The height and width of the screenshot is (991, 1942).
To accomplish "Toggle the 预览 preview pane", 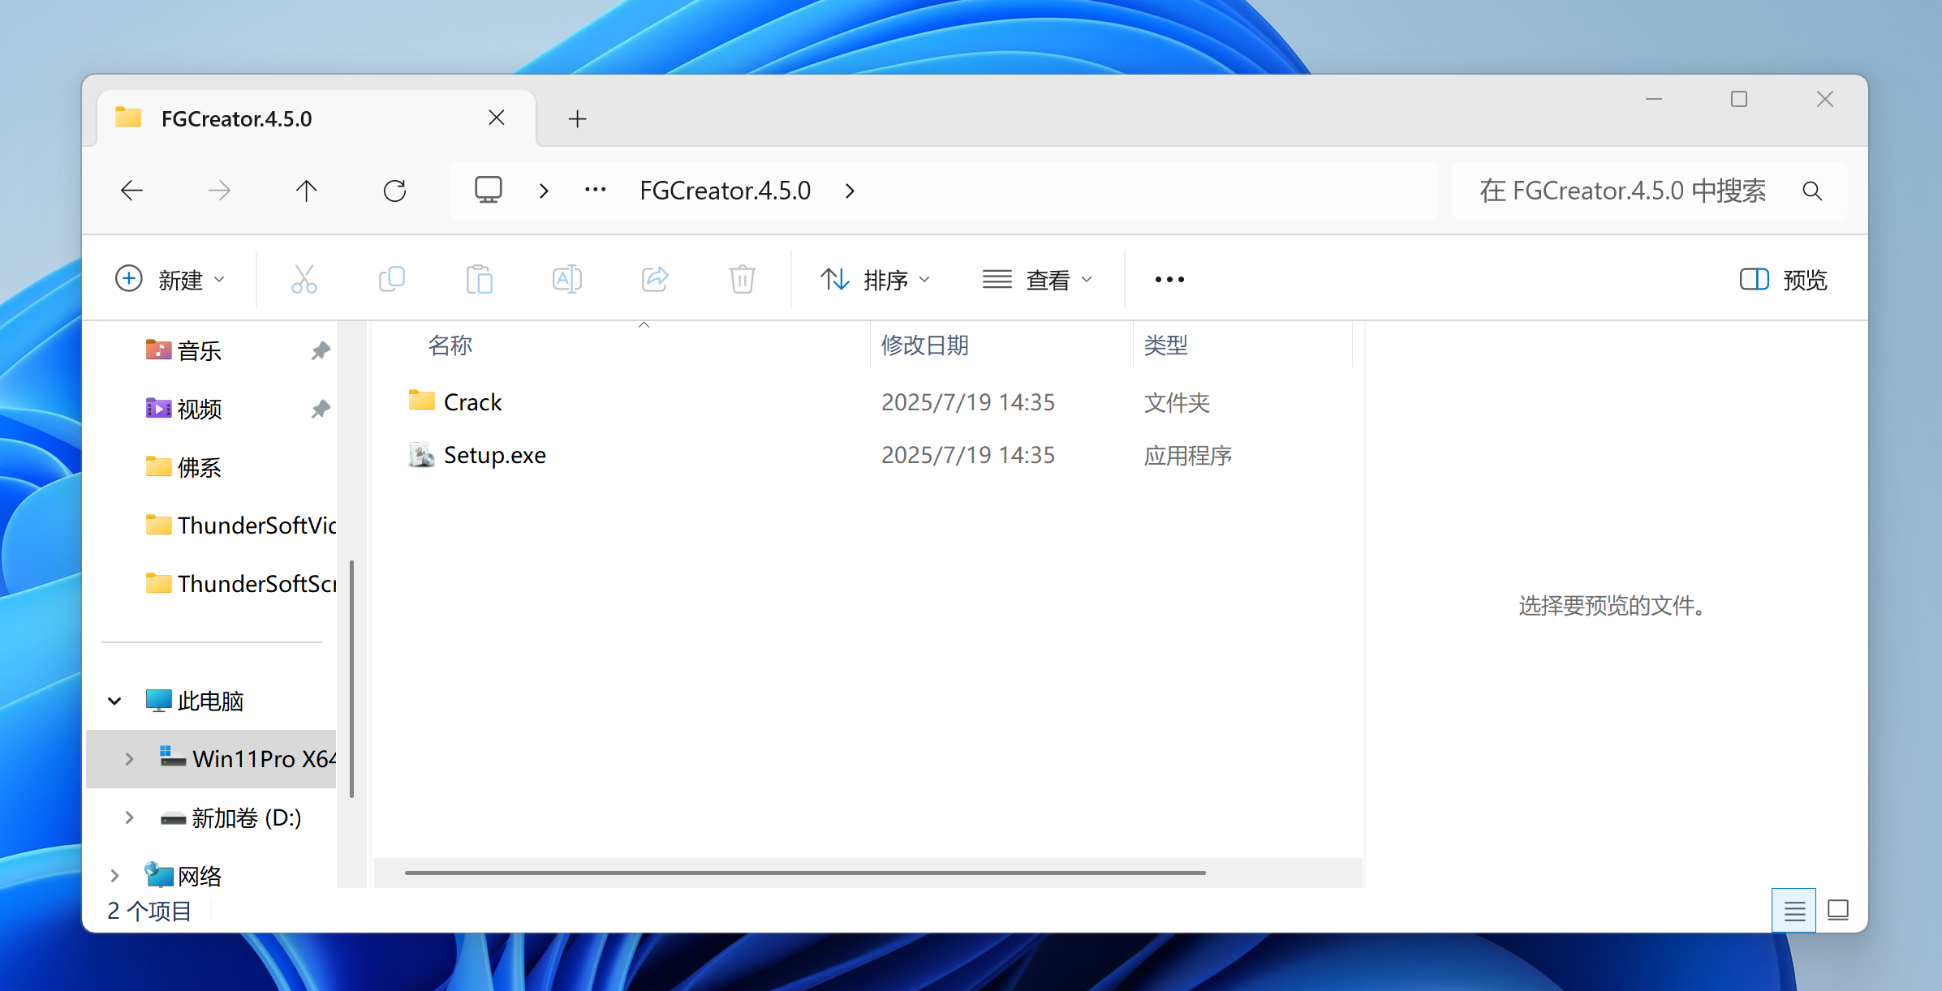I will click(x=1783, y=280).
